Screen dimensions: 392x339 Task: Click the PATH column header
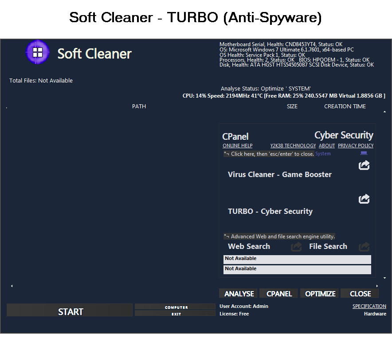[x=139, y=106]
